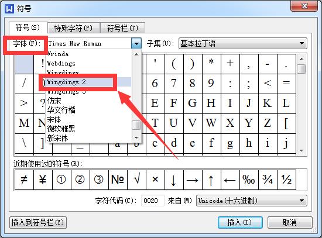Select the capital letter M in the grid

(x=24, y=123)
